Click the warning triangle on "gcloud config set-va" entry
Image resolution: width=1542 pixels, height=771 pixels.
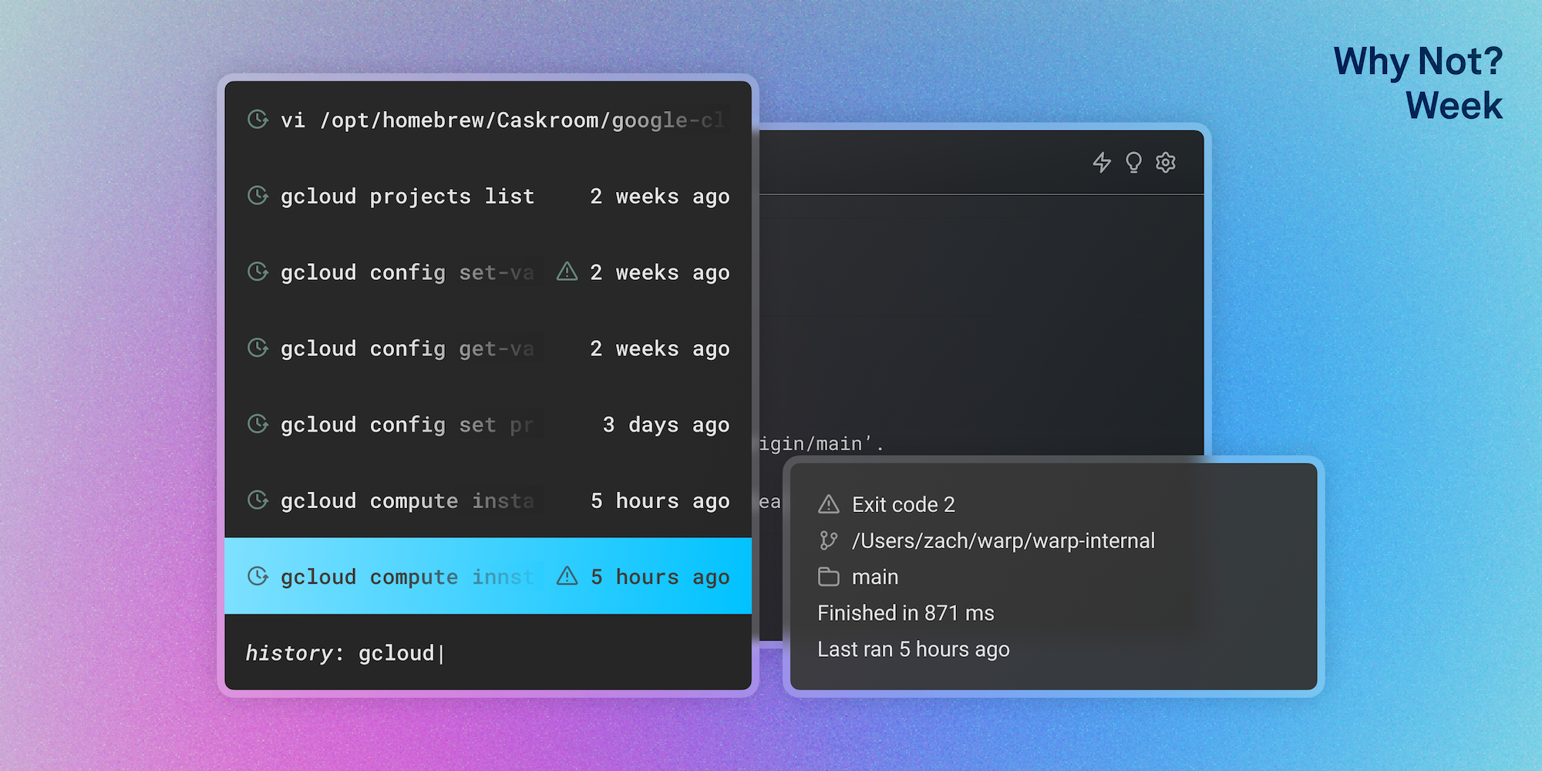(x=567, y=271)
